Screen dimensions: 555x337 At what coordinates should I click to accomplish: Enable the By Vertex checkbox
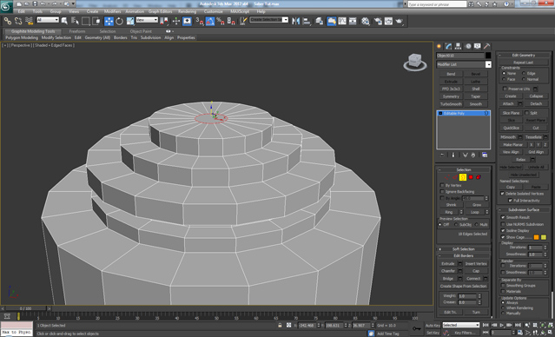pos(442,185)
